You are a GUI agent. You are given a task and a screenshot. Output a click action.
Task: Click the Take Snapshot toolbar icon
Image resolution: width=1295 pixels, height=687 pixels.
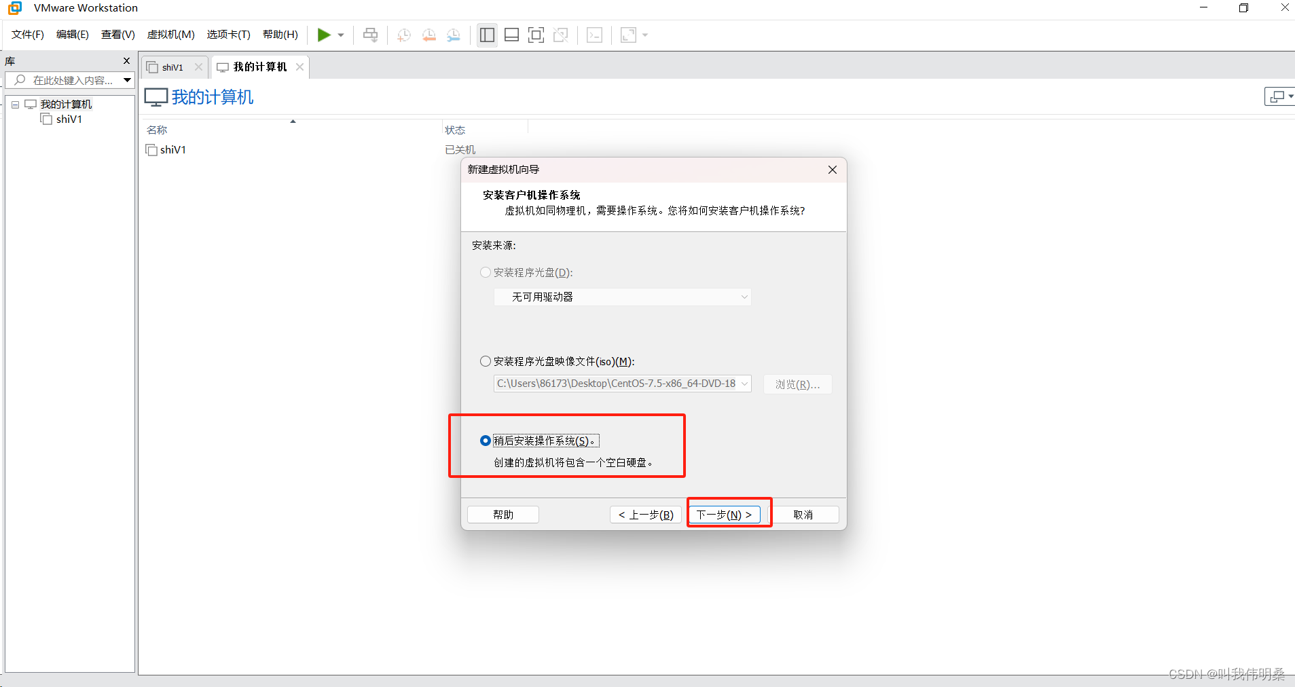point(404,35)
